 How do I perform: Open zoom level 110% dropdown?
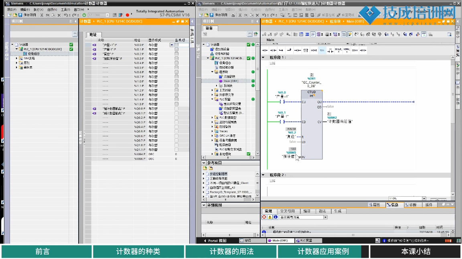click(x=424, y=199)
